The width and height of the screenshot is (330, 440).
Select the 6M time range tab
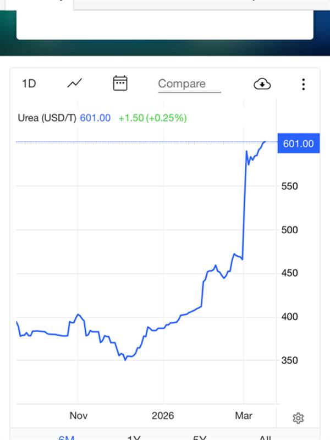(67, 437)
